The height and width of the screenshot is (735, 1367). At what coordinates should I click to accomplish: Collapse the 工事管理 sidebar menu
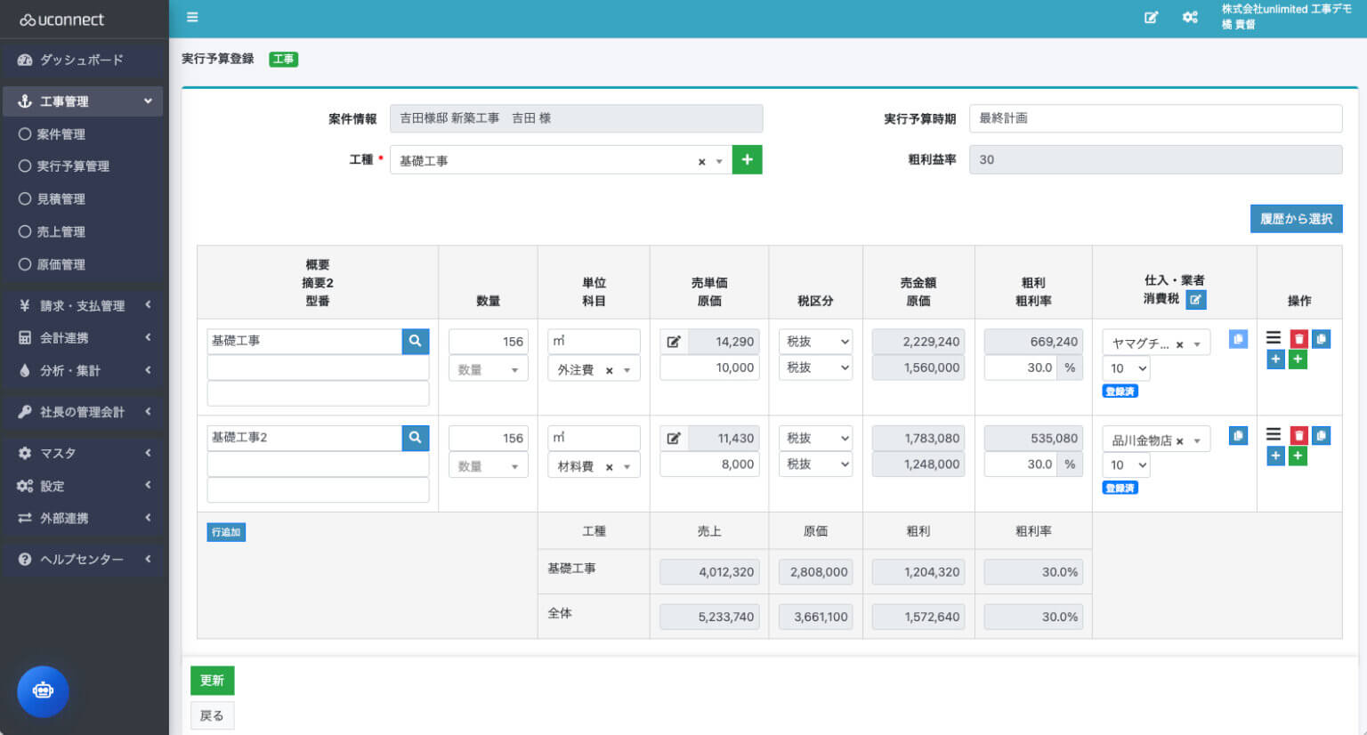(83, 101)
